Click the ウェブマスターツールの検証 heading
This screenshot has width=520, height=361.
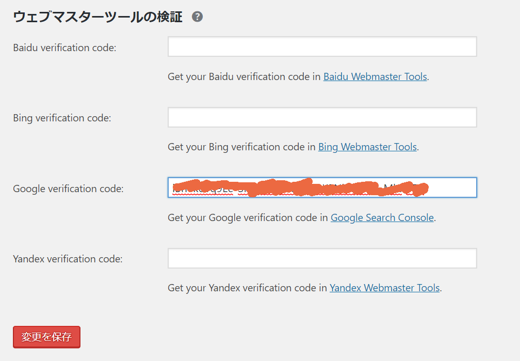click(x=98, y=17)
